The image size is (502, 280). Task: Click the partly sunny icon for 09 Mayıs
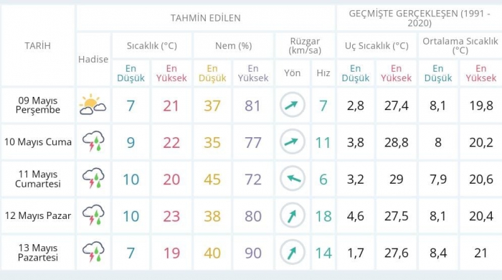point(93,105)
